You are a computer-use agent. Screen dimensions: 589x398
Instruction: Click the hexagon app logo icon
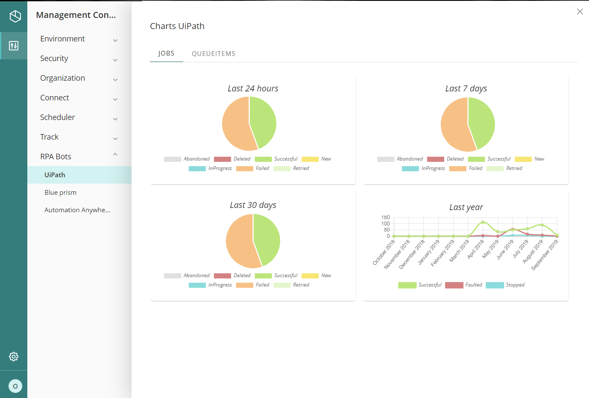(x=15, y=16)
